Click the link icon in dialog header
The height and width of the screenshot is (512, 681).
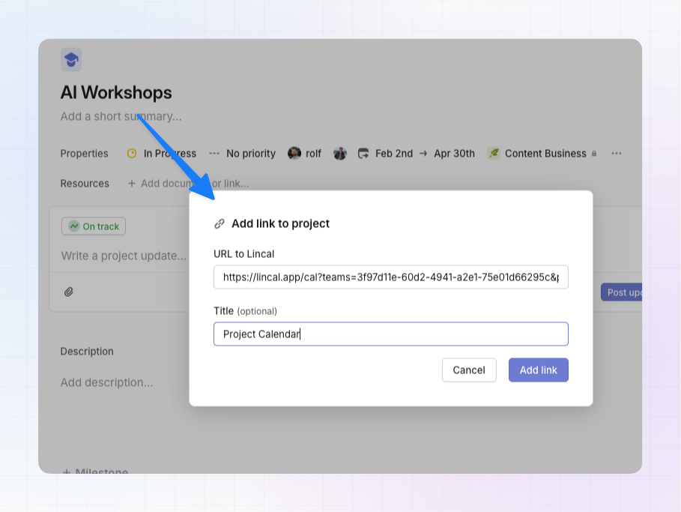pos(220,223)
